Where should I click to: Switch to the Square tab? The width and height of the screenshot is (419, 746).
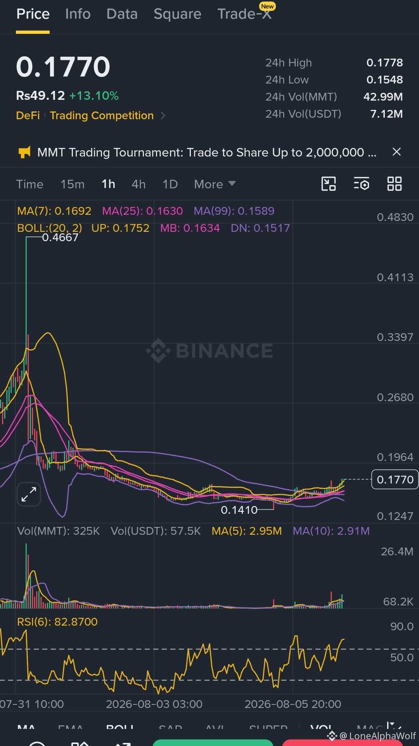(178, 14)
